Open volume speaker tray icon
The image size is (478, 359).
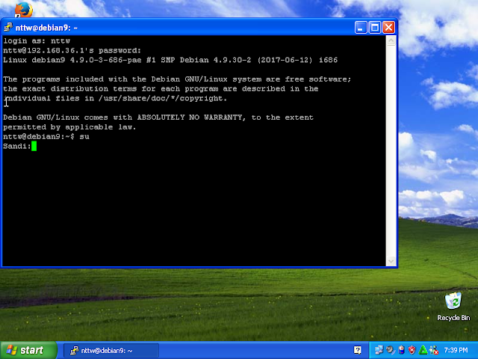(x=390, y=350)
